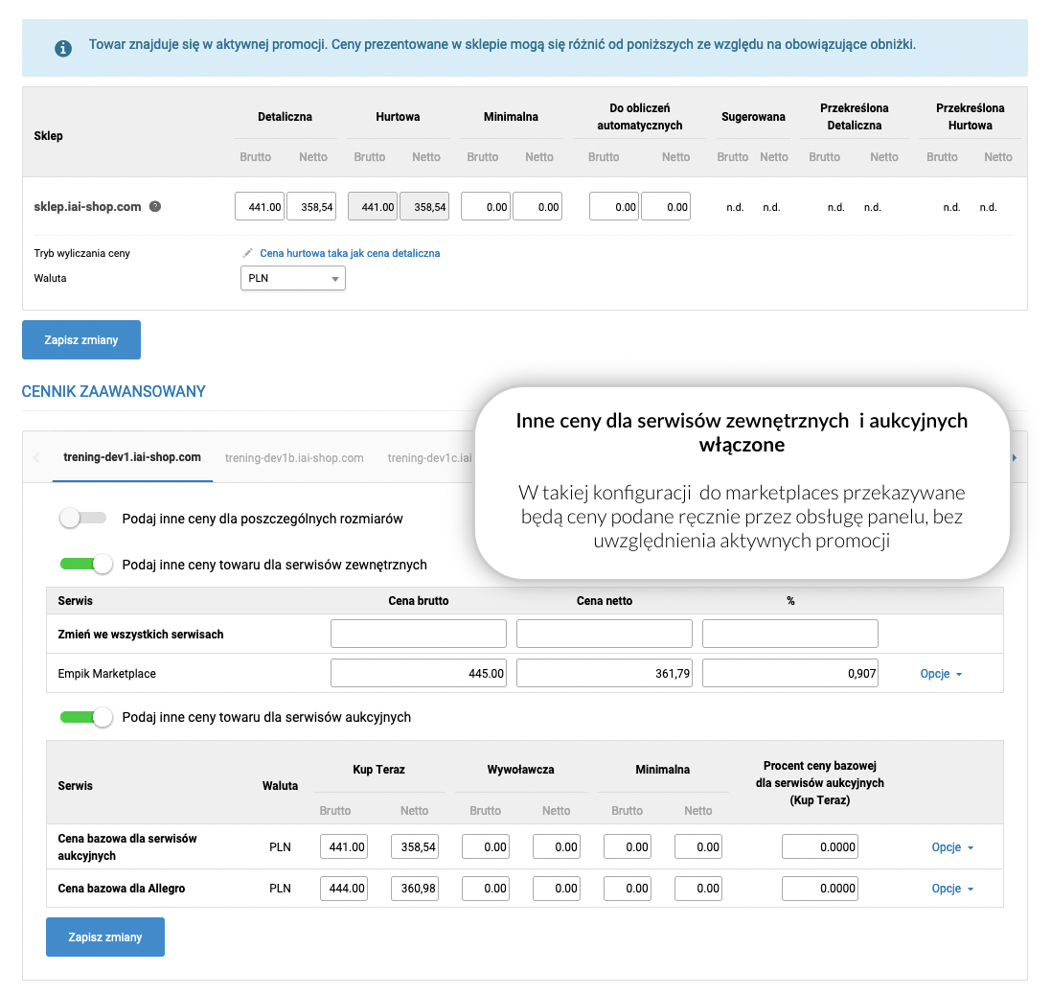The width and height of the screenshot is (1051, 995).
Task: Click the upper Zapisz zmiany button
Action: pos(81,340)
